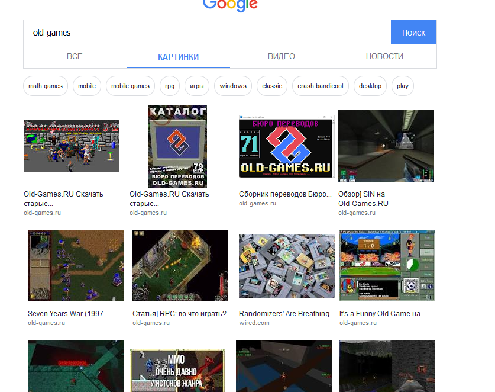Select the mobile games filter chip
Viewport: 495px width, 392px height.
pos(130,86)
